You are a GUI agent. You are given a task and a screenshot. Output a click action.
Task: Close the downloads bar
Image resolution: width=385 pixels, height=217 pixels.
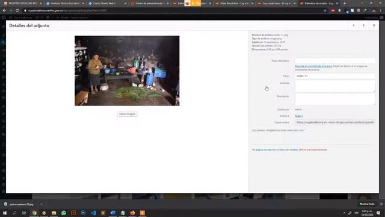pyautogui.click(x=381, y=204)
